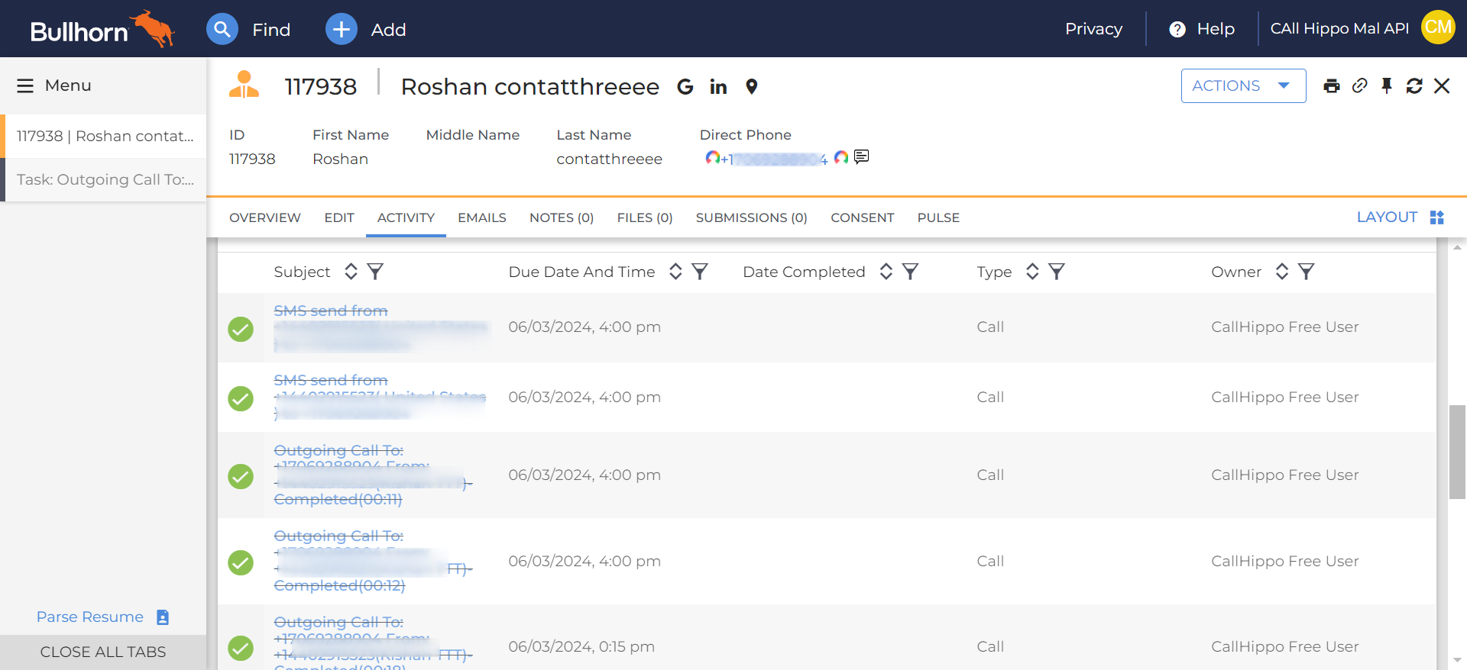Click the scrollbar down arrow
The image size is (1467, 670).
[x=1458, y=660]
